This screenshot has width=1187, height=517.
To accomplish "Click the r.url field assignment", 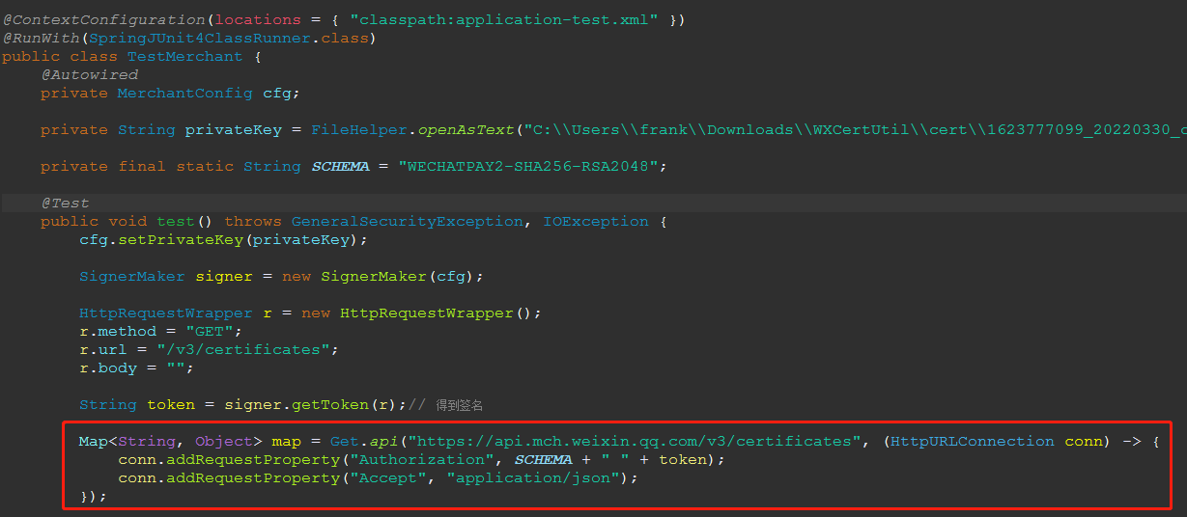I will click(x=210, y=350).
